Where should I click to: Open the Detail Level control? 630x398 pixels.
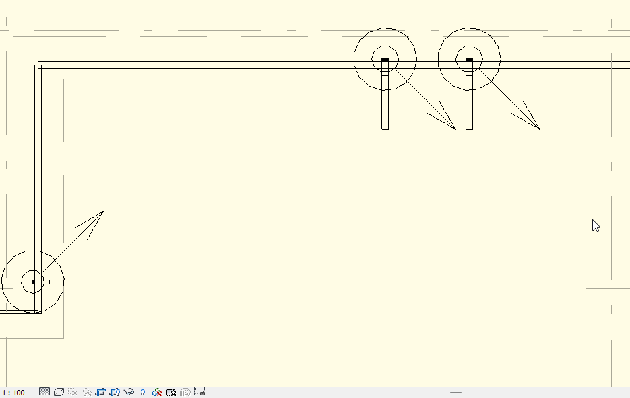[44, 391]
